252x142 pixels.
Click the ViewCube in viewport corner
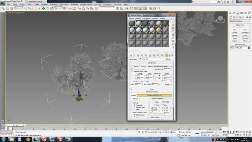click(220, 19)
